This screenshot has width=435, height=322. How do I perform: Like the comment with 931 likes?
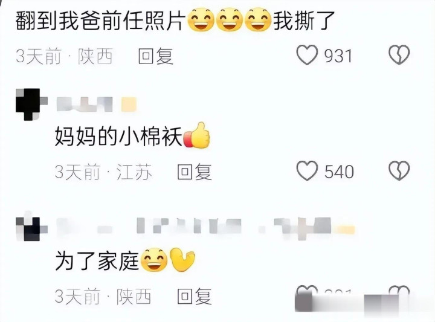coord(307,55)
